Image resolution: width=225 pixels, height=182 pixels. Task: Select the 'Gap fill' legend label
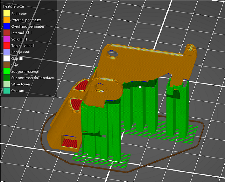pos(17,59)
